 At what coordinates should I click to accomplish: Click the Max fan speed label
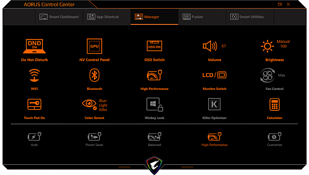tap(282, 75)
